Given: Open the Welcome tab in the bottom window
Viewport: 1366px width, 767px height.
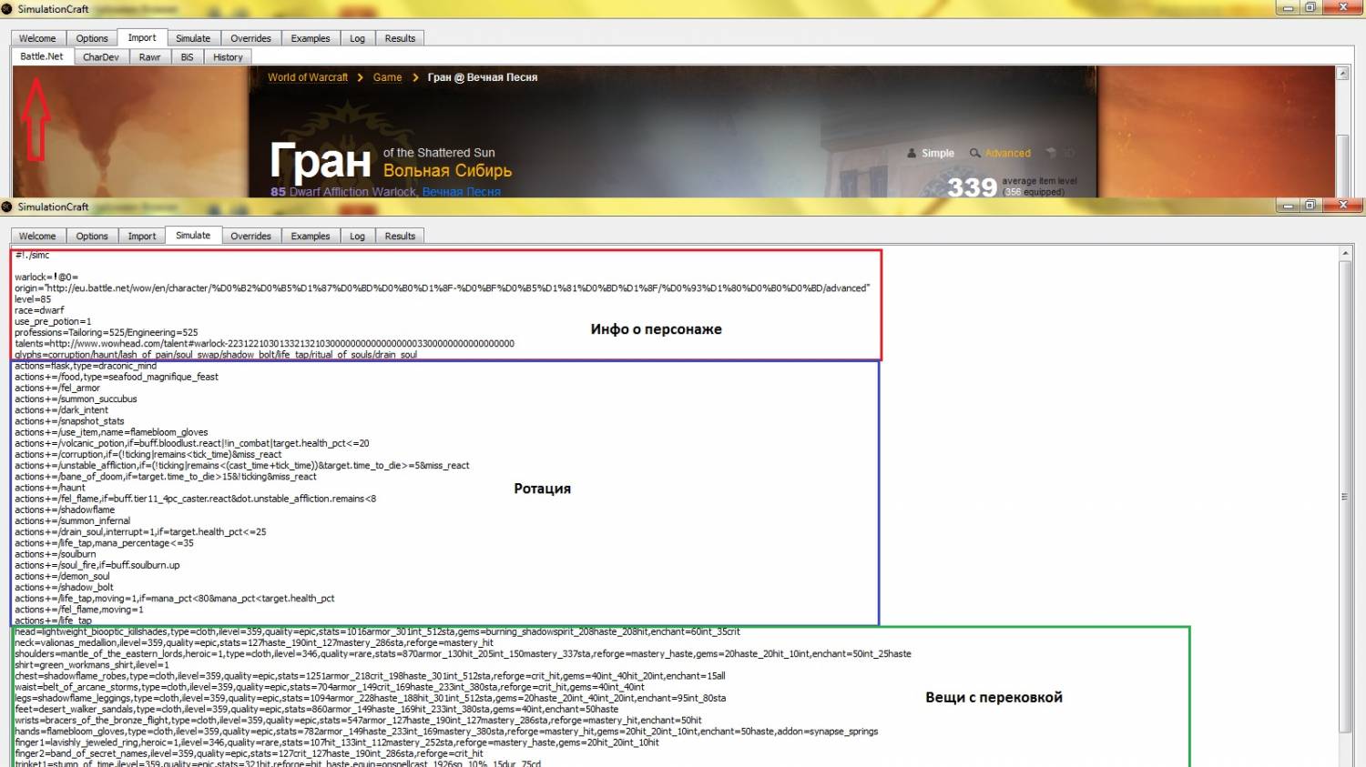Looking at the screenshot, I should [37, 236].
